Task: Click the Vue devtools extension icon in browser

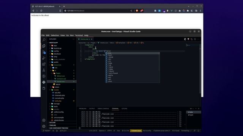Action: point(172,11)
